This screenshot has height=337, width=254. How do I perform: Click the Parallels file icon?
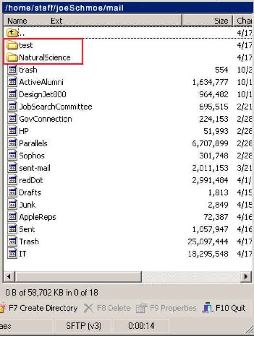click(x=12, y=143)
